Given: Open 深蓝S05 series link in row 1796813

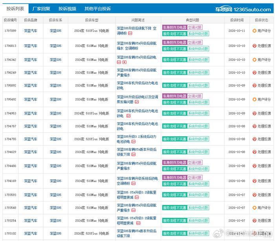Looking at the screenshot, I should (55, 46).
